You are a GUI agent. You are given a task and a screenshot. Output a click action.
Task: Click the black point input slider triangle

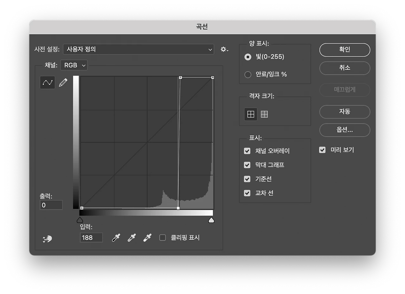(80, 220)
